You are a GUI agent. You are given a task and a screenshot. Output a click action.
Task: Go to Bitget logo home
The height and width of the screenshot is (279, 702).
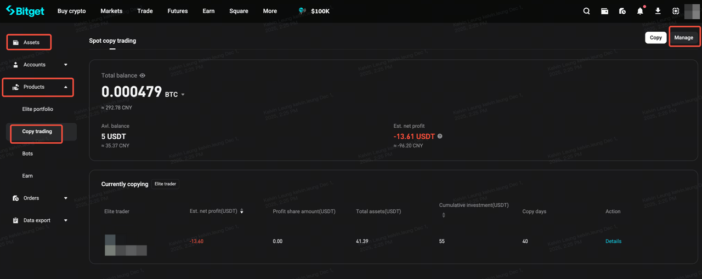25,11
